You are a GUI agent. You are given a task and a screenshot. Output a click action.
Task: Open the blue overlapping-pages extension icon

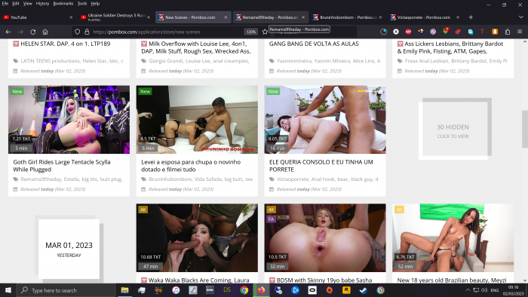pos(470,32)
